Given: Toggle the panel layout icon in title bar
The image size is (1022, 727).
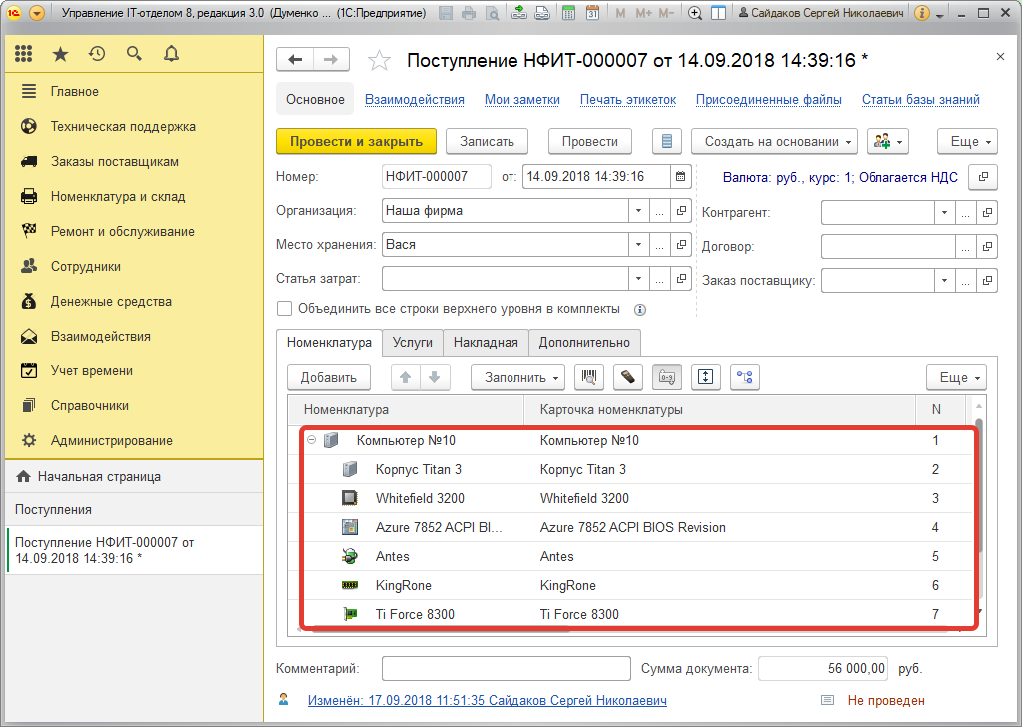Looking at the screenshot, I should 718,12.
